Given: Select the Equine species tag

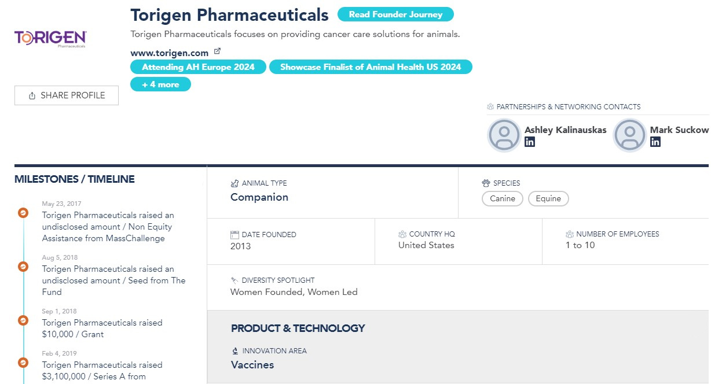Looking at the screenshot, I should click(548, 199).
